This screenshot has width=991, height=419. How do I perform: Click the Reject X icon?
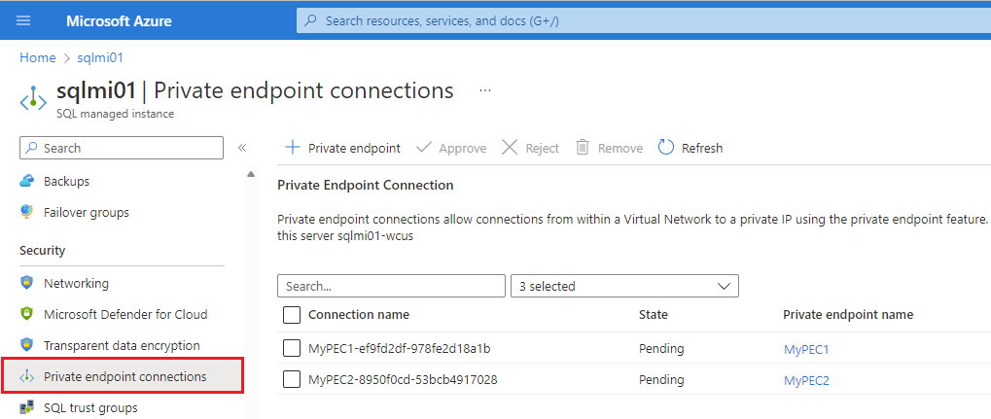click(510, 148)
